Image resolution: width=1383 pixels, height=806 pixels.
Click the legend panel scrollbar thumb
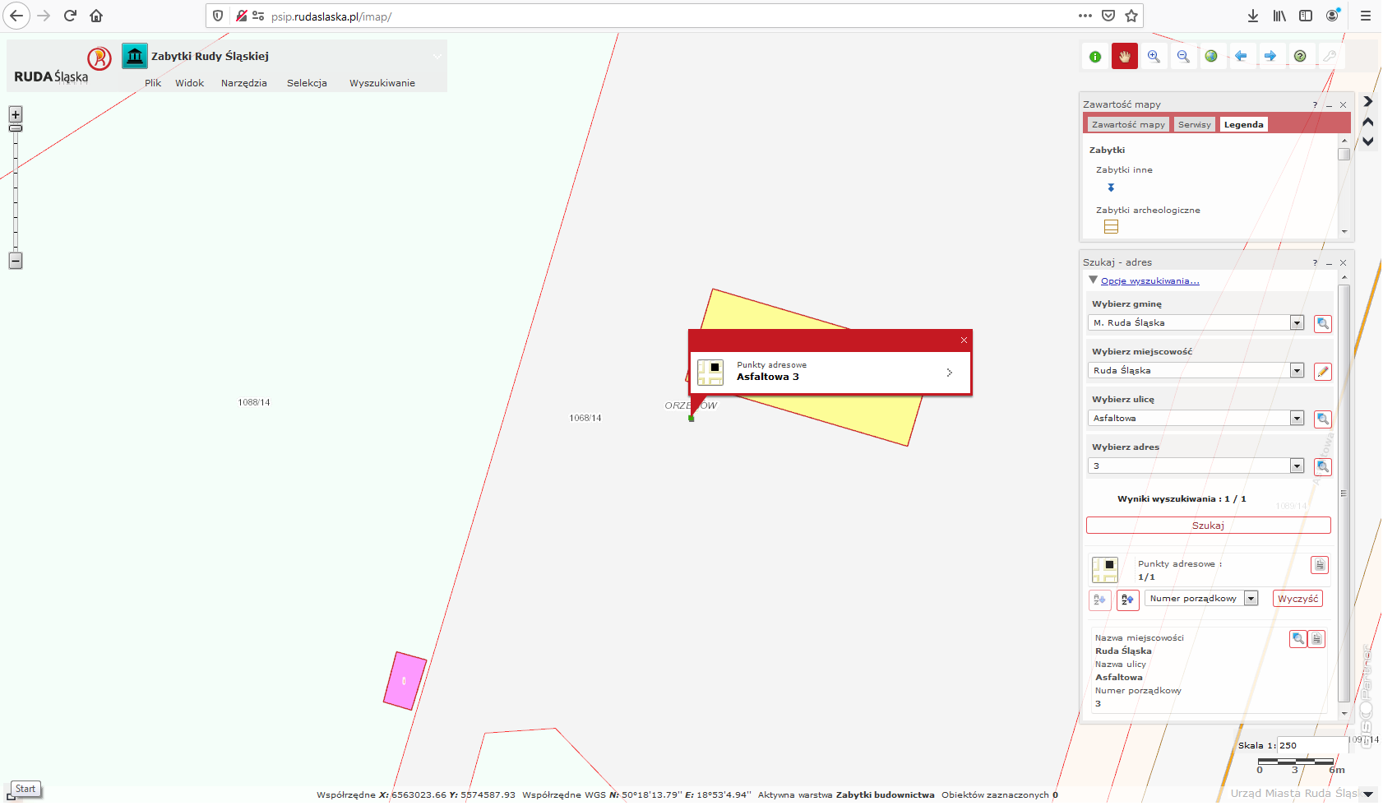[1344, 154]
